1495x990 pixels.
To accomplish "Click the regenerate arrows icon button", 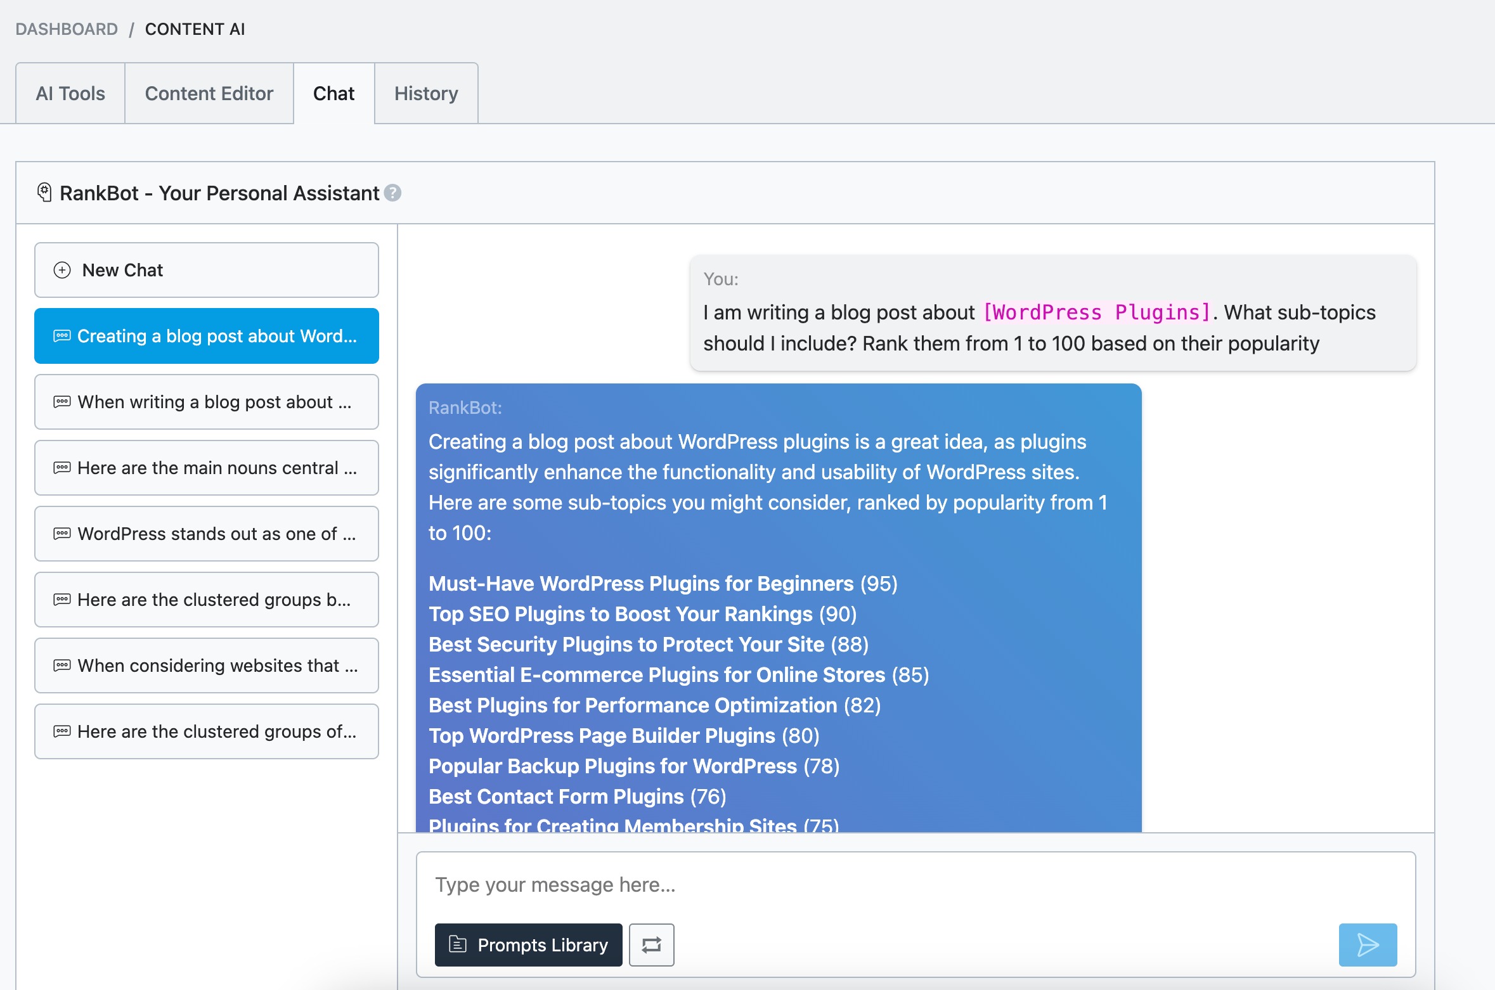I will pyautogui.click(x=651, y=944).
